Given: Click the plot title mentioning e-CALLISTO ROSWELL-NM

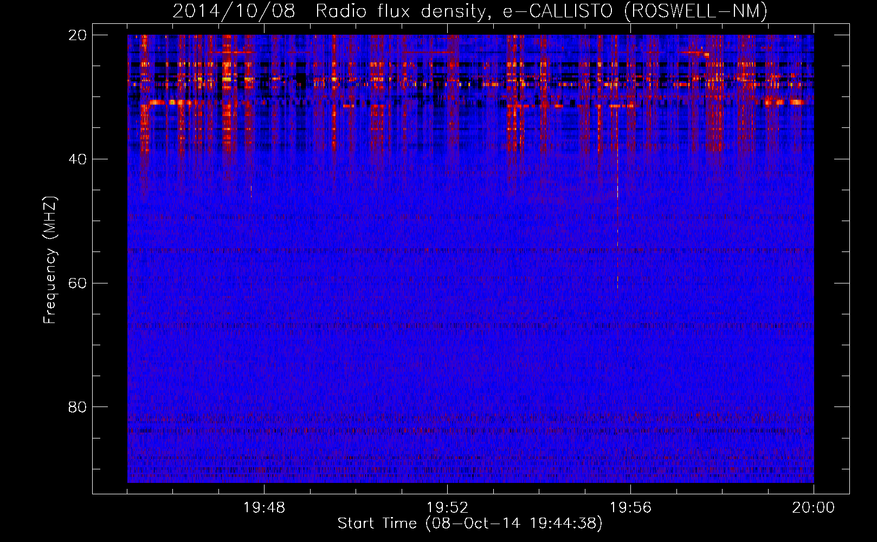Looking at the screenshot, I should [470, 11].
